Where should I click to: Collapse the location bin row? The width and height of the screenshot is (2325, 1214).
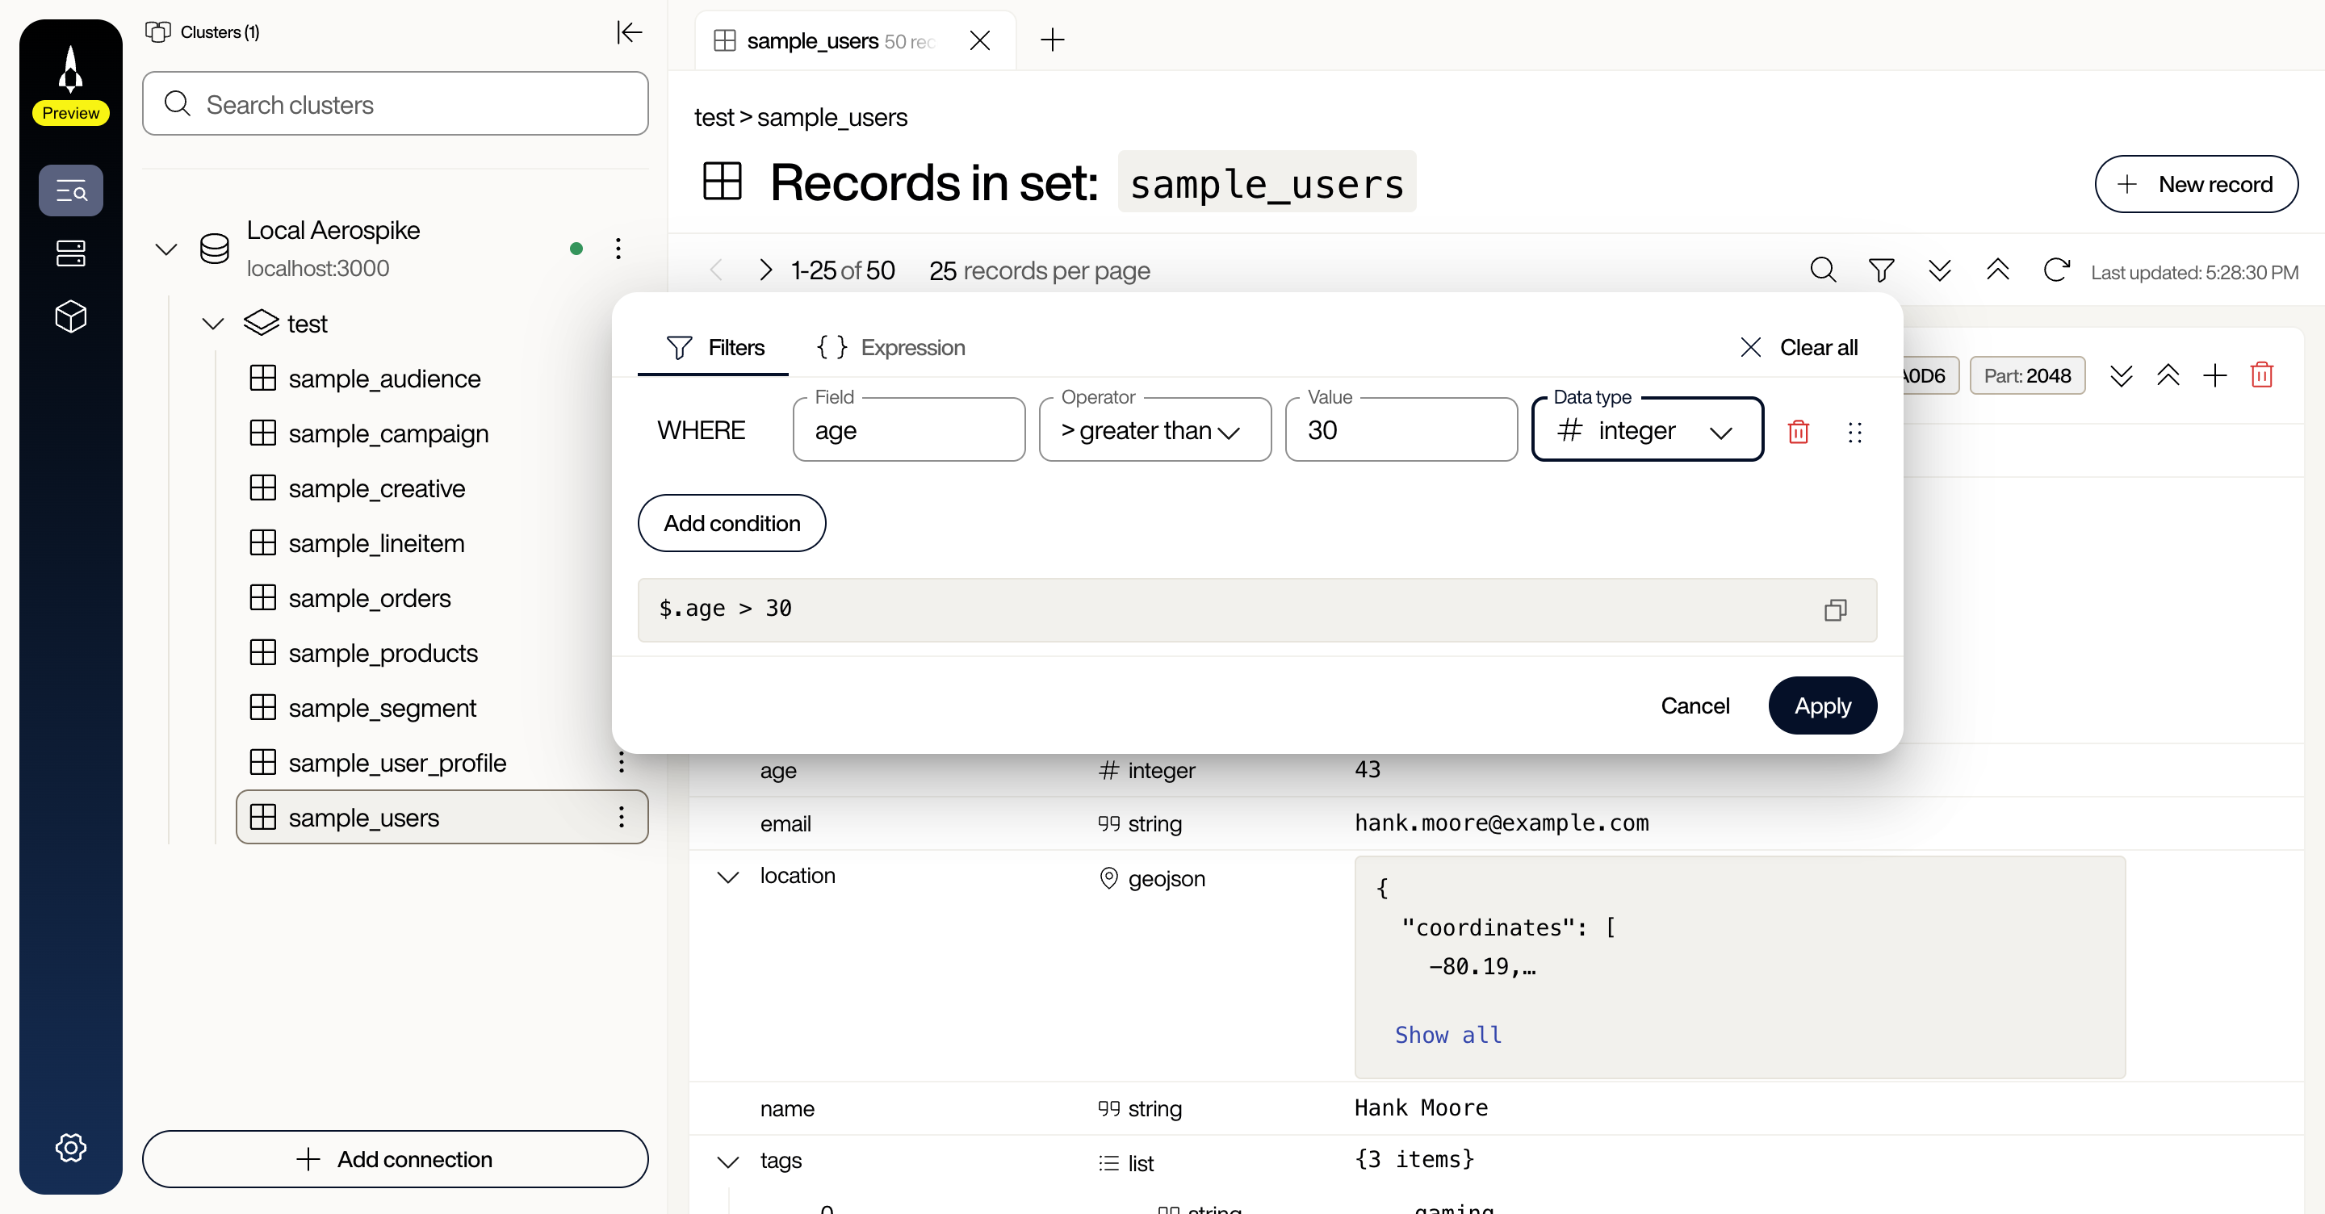(727, 877)
